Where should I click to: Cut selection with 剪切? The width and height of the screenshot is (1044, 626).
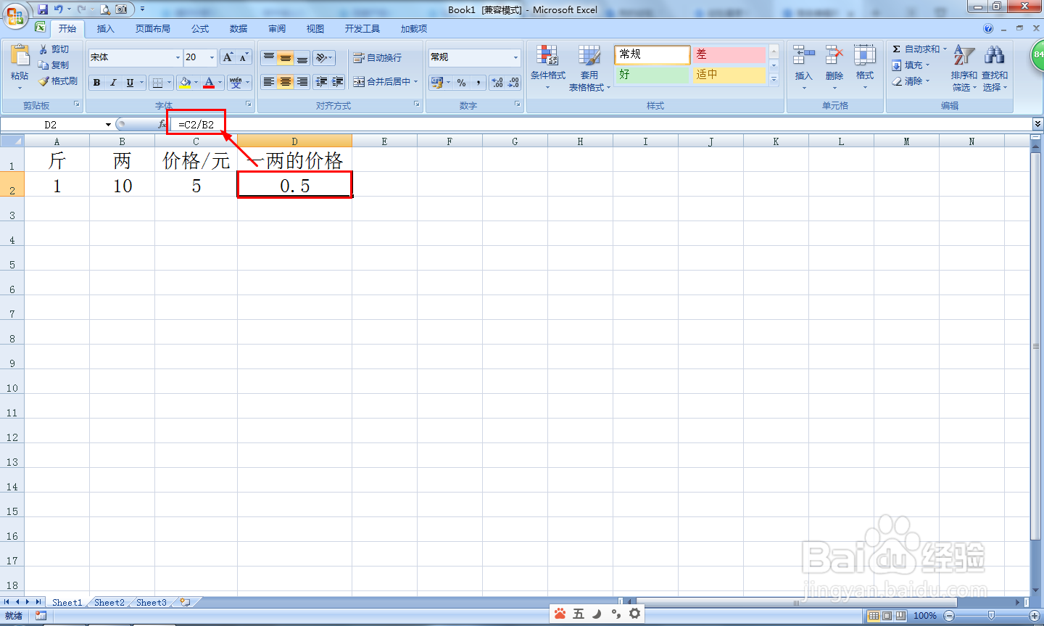point(55,49)
